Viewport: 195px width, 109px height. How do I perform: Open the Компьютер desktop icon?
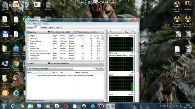pyautogui.click(x=5, y=65)
